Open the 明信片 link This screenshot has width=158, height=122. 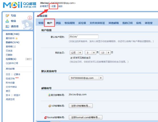[x=17, y=95]
